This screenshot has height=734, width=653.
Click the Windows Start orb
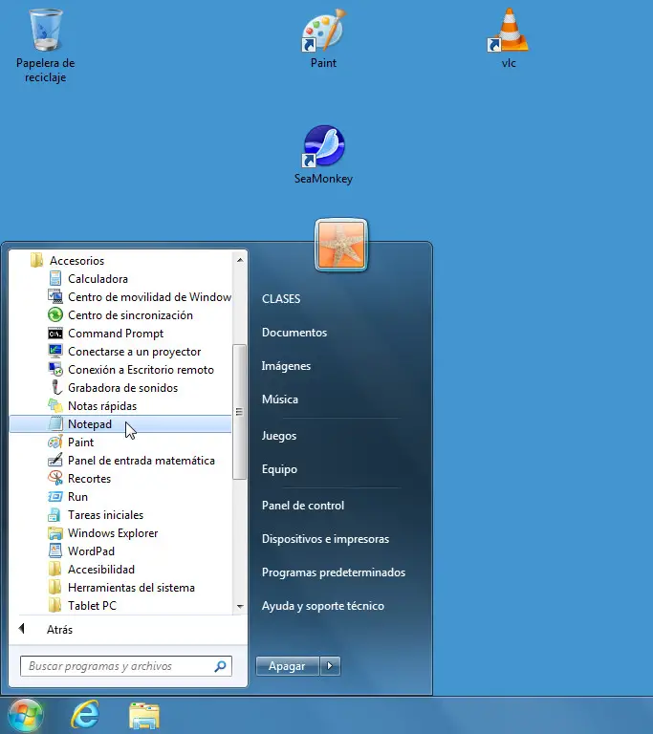coord(25,716)
